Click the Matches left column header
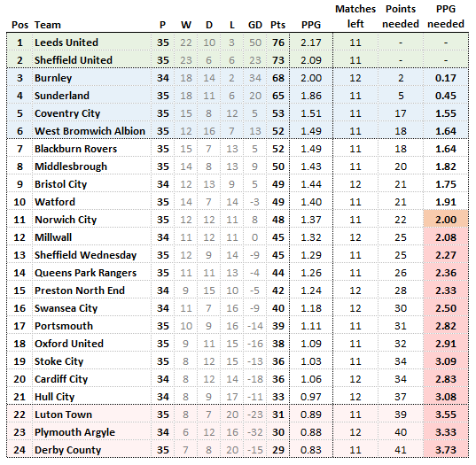Image resolution: width=476 pixels, height=465 pixels. coord(355,17)
